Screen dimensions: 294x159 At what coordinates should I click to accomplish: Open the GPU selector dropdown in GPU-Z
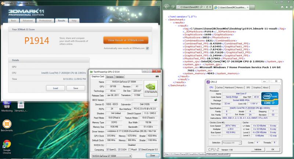[112, 156]
